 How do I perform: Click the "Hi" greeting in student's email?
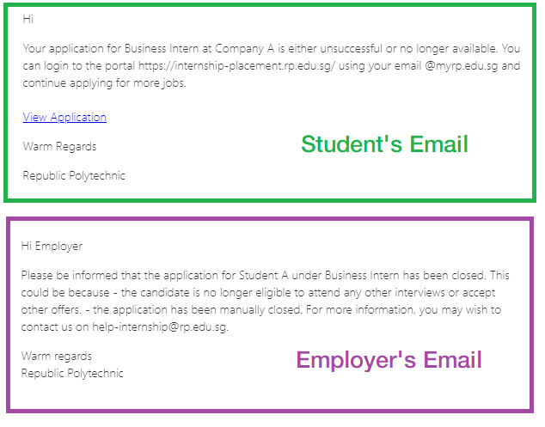click(x=28, y=19)
